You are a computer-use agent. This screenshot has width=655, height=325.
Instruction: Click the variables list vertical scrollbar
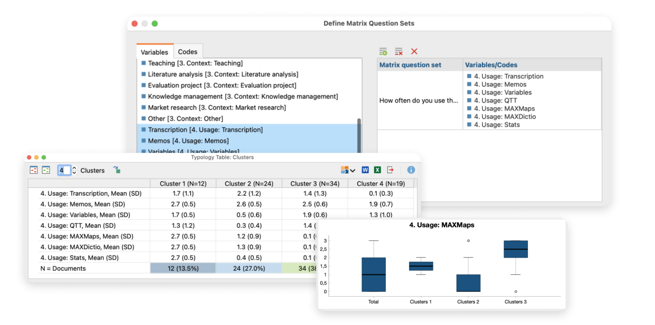pyautogui.click(x=359, y=132)
